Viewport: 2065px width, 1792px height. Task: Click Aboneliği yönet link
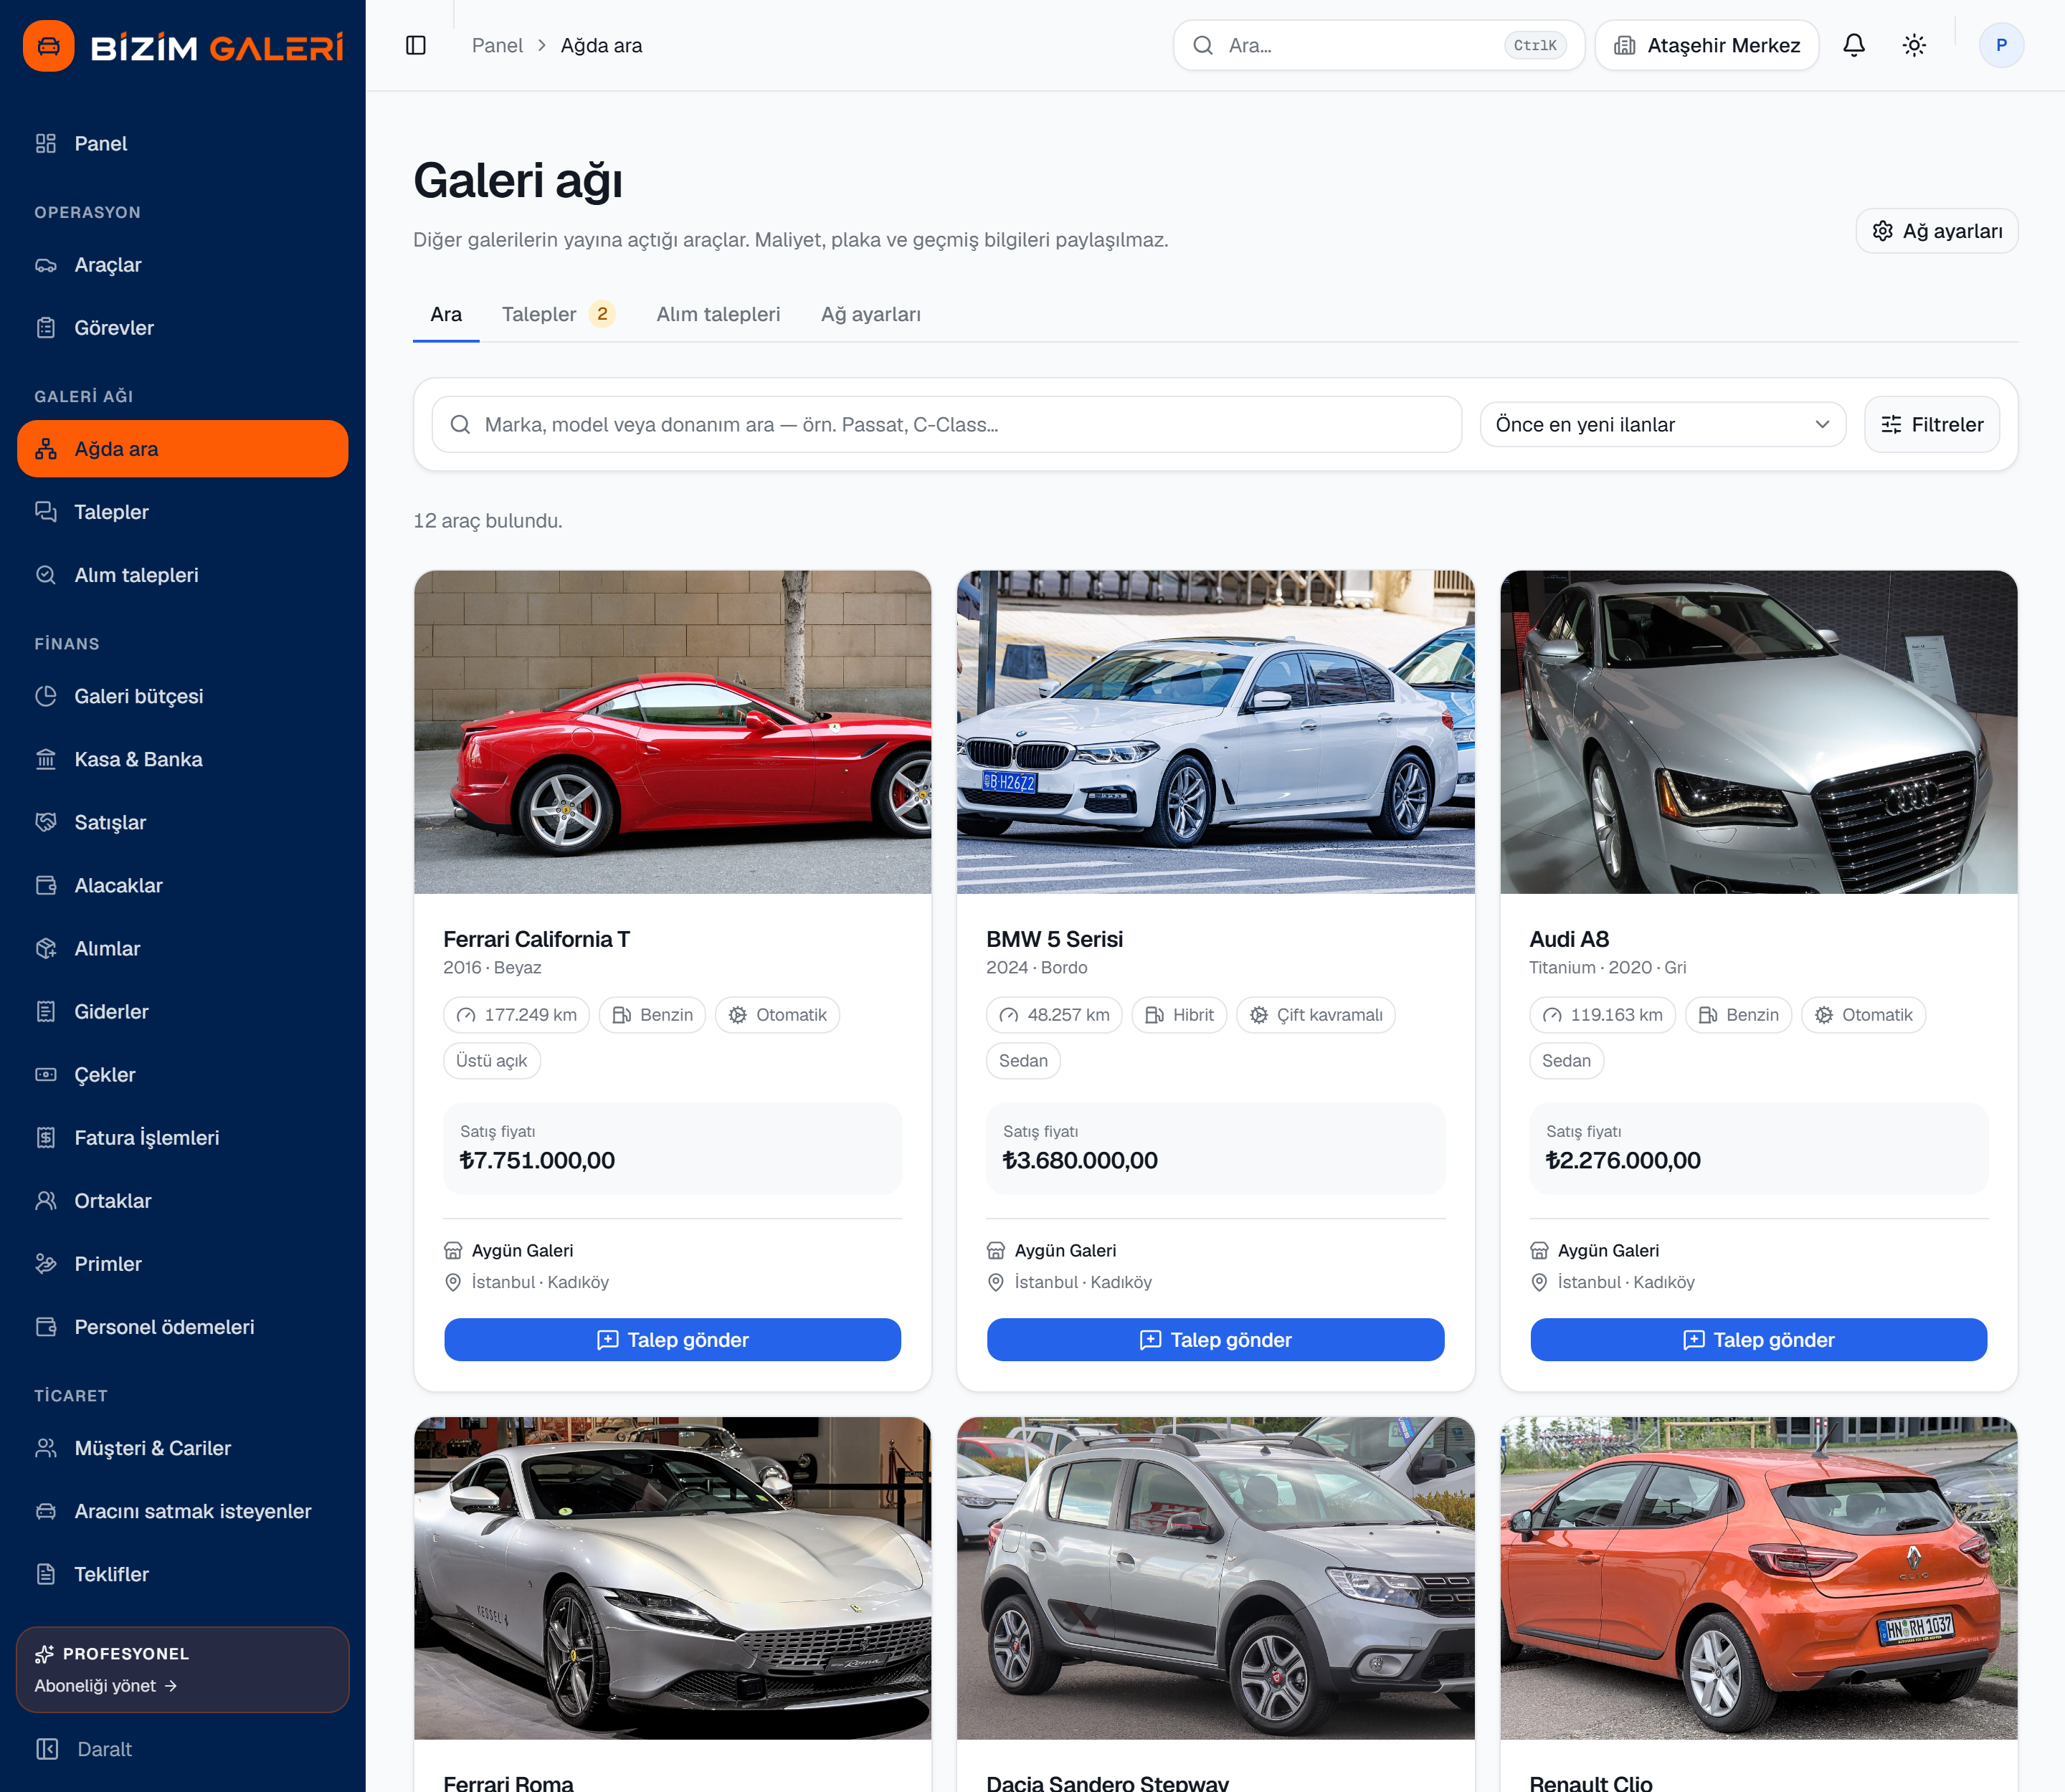click(x=105, y=1686)
